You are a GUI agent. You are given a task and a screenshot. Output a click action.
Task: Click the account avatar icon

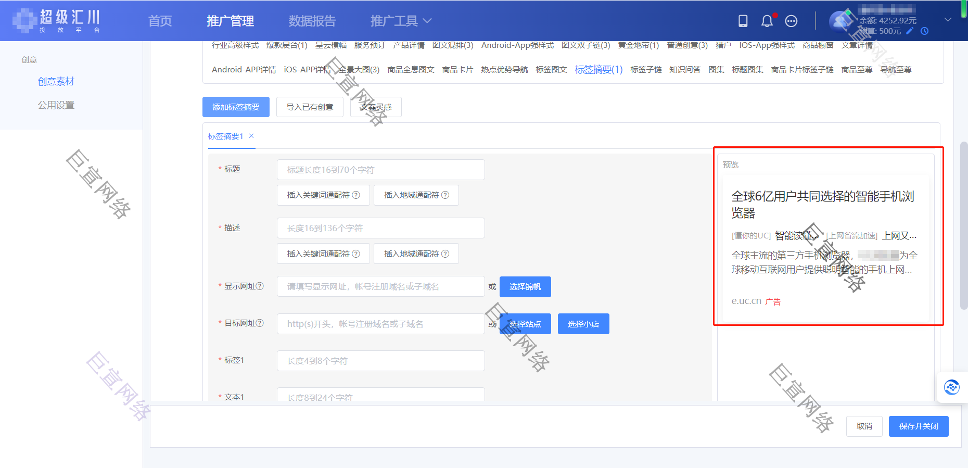[x=839, y=21]
